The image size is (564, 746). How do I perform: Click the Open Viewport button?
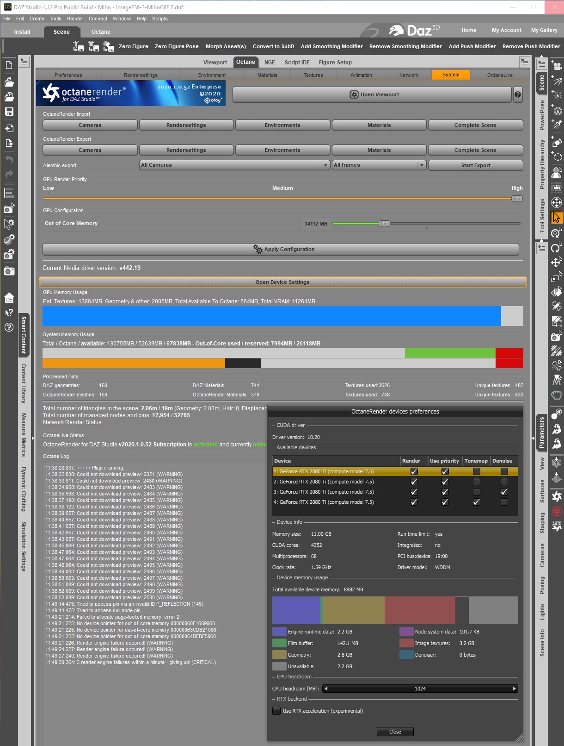click(372, 94)
